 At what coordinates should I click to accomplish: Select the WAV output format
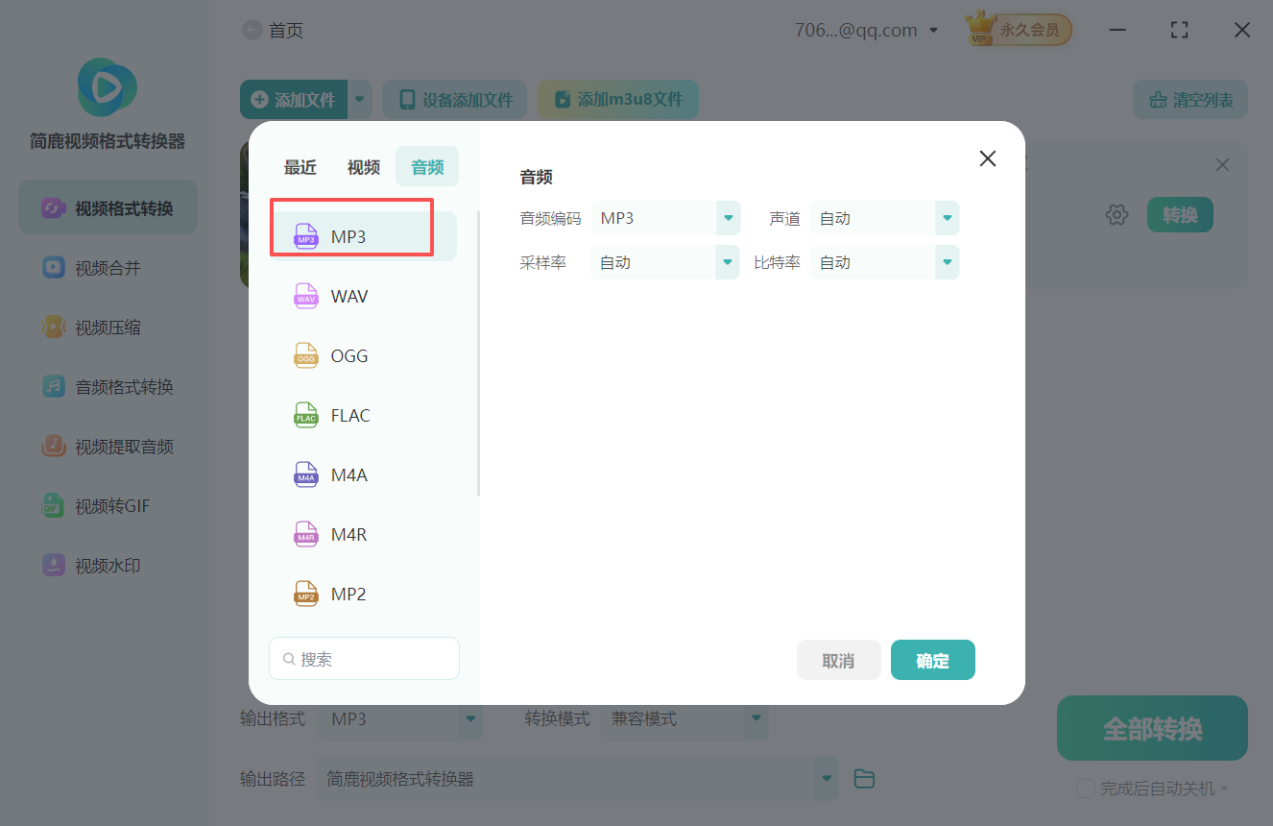[348, 296]
